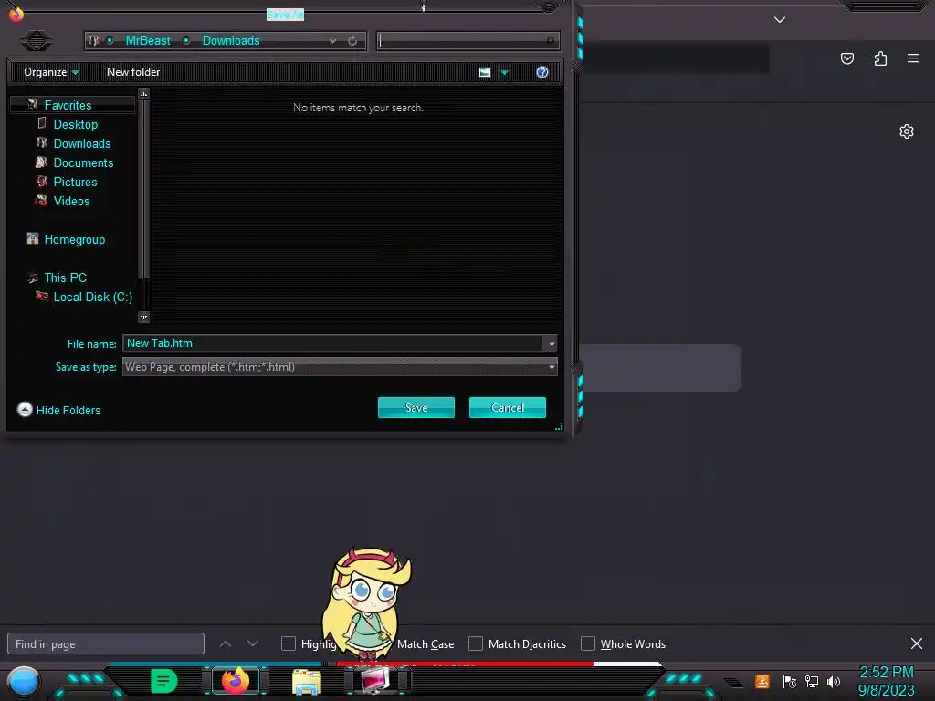Open Local Disk (C:)
This screenshot has height=701, width=935.
click(93, 297)
